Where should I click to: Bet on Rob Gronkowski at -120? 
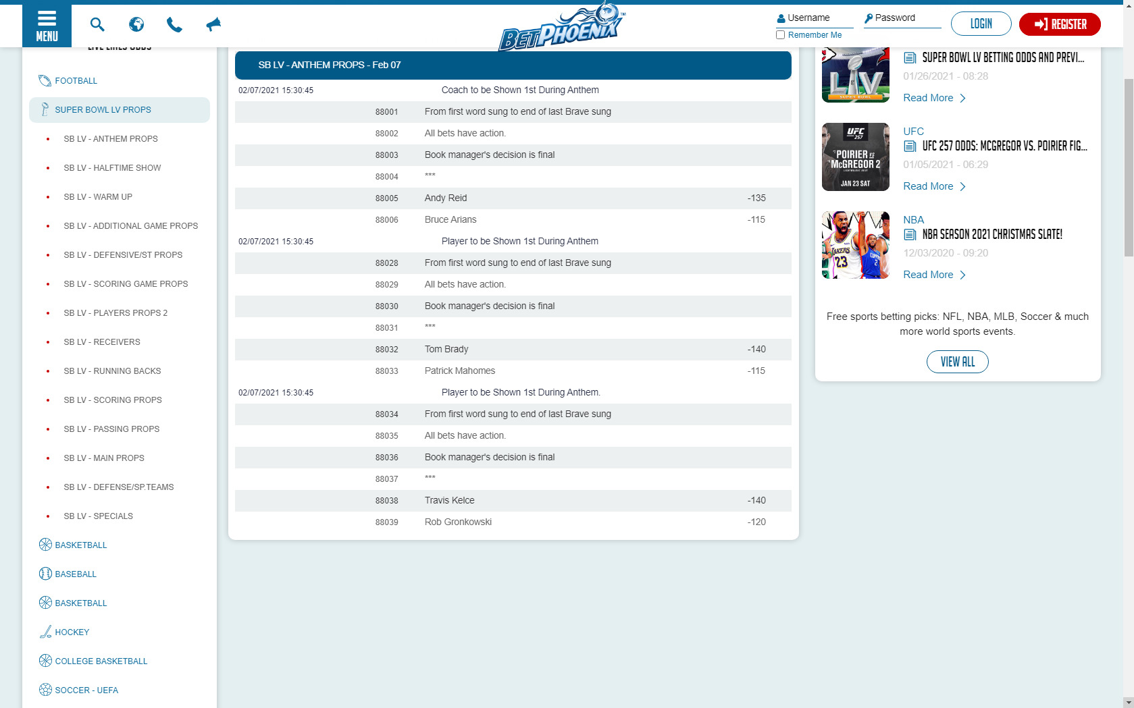(756, 522)
